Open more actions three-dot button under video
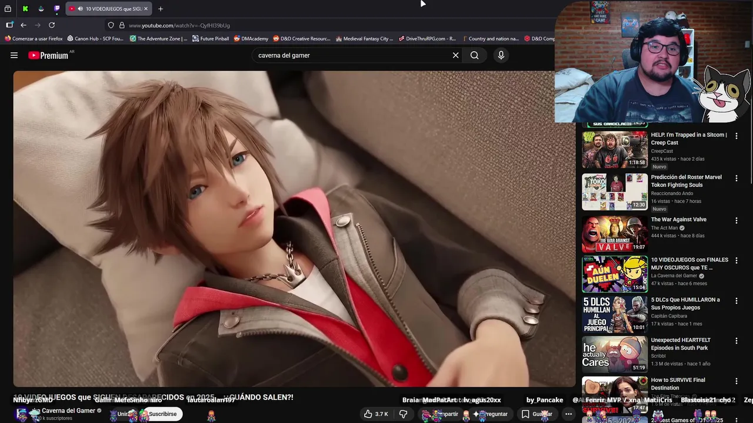 tap(568, 414)
